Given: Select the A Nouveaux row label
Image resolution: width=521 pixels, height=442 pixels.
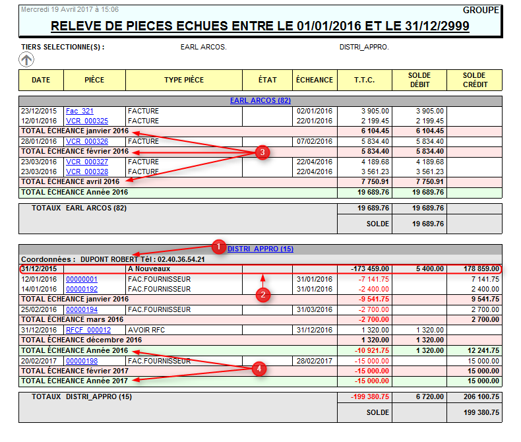Looking at the screenshot, I should coord(149,268).
